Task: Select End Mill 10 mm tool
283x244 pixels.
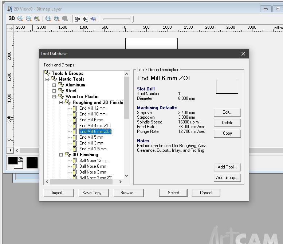Action: [x=93, y=114]
